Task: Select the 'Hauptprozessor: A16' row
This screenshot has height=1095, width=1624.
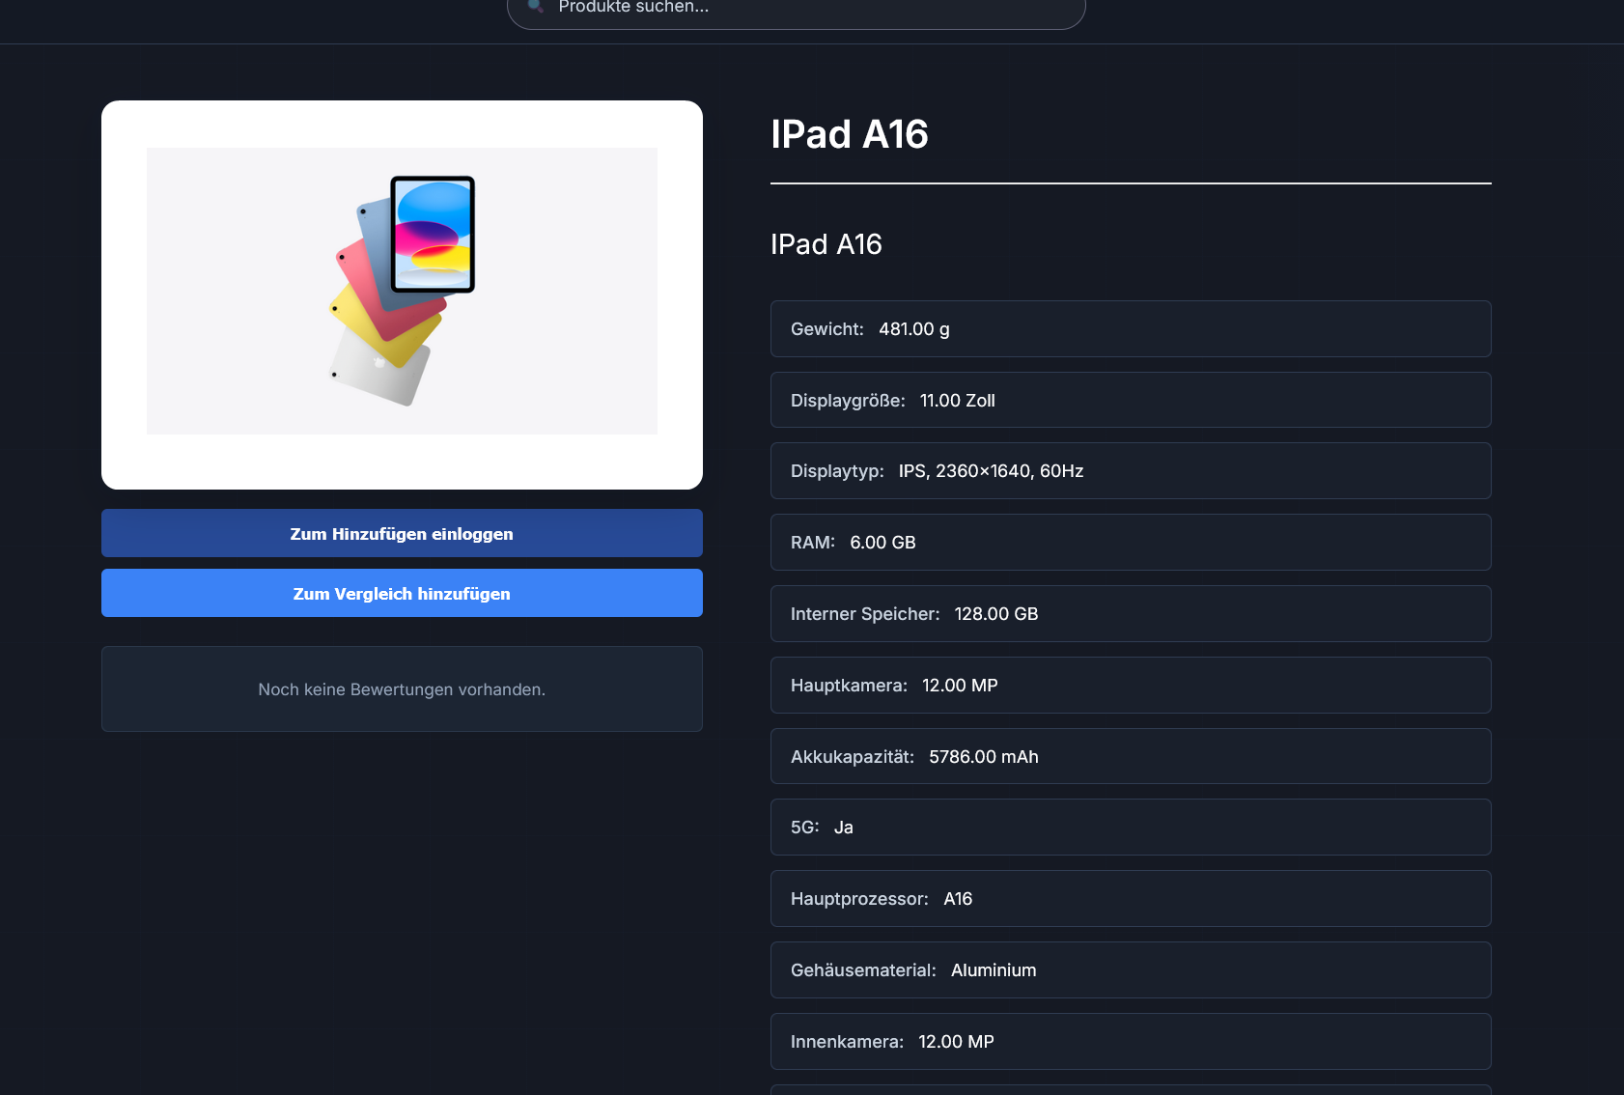Action: (1131, 899)
